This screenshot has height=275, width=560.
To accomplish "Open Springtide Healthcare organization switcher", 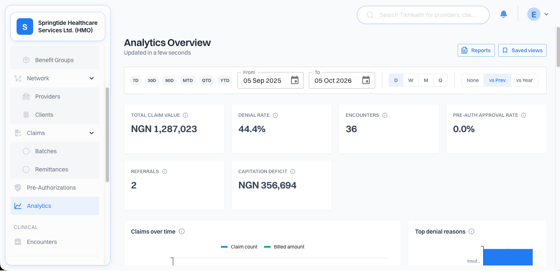I will click(x=58, y=27).
